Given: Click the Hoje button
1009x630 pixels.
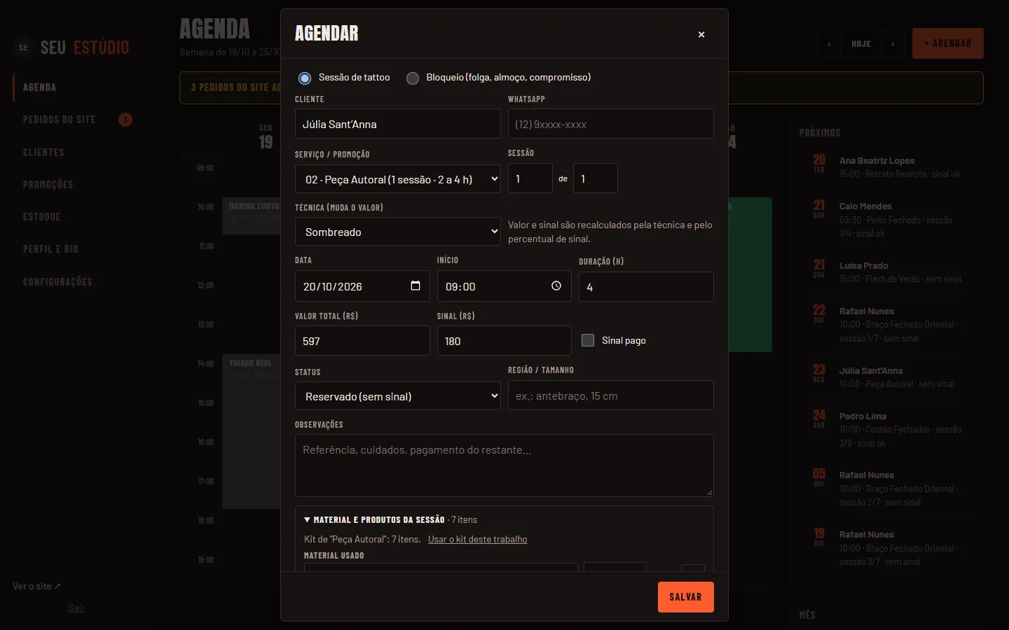Looking at the screenshot, I should coord(861,43).
